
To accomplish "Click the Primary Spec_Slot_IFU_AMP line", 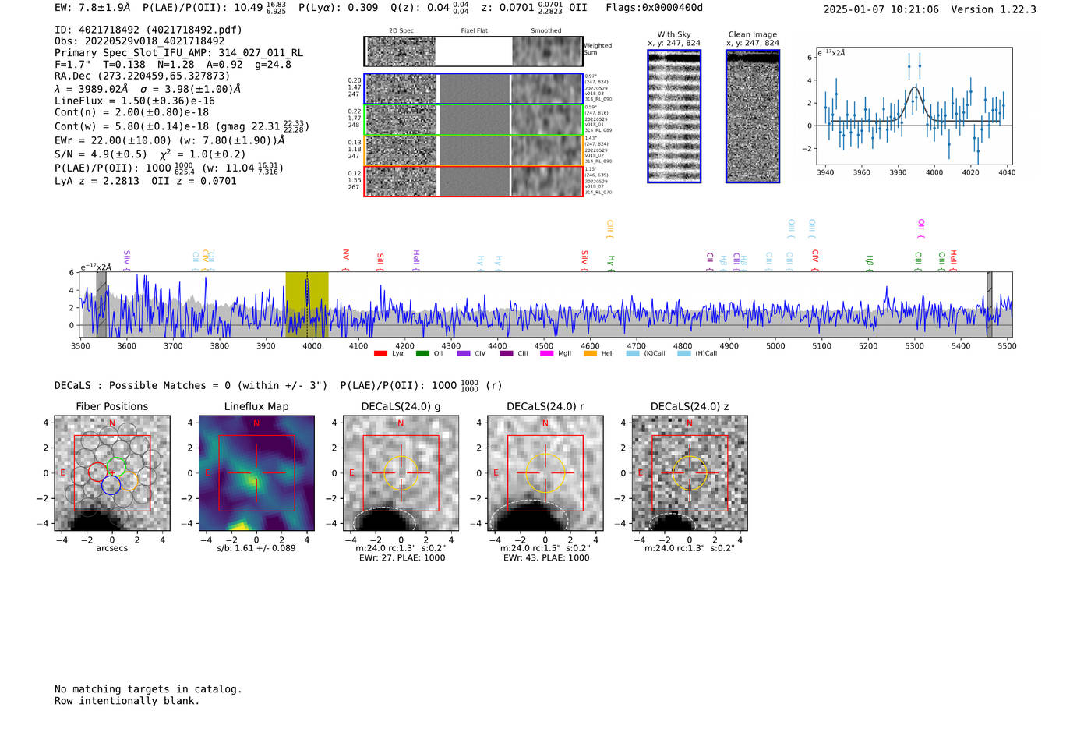I will (x=178, y=53).
